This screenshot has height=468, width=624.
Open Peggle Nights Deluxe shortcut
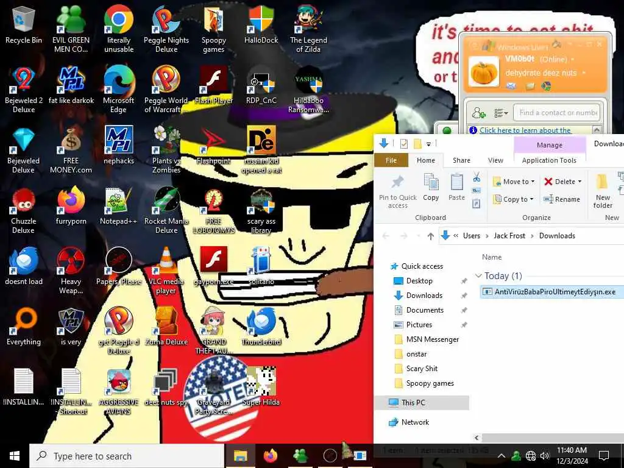coord(166,30)
